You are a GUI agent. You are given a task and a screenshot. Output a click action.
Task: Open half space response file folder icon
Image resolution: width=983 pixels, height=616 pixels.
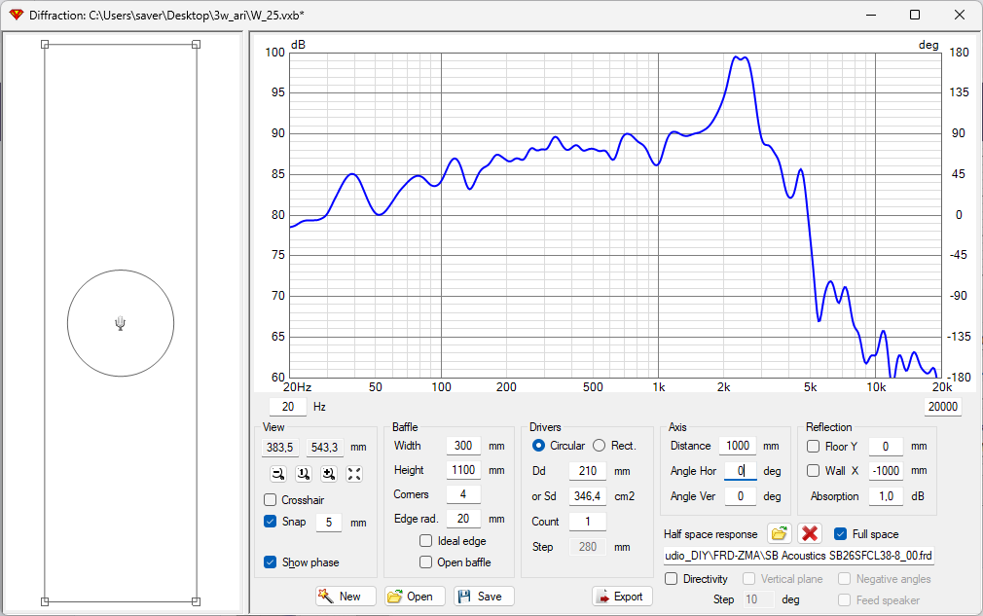780,534
